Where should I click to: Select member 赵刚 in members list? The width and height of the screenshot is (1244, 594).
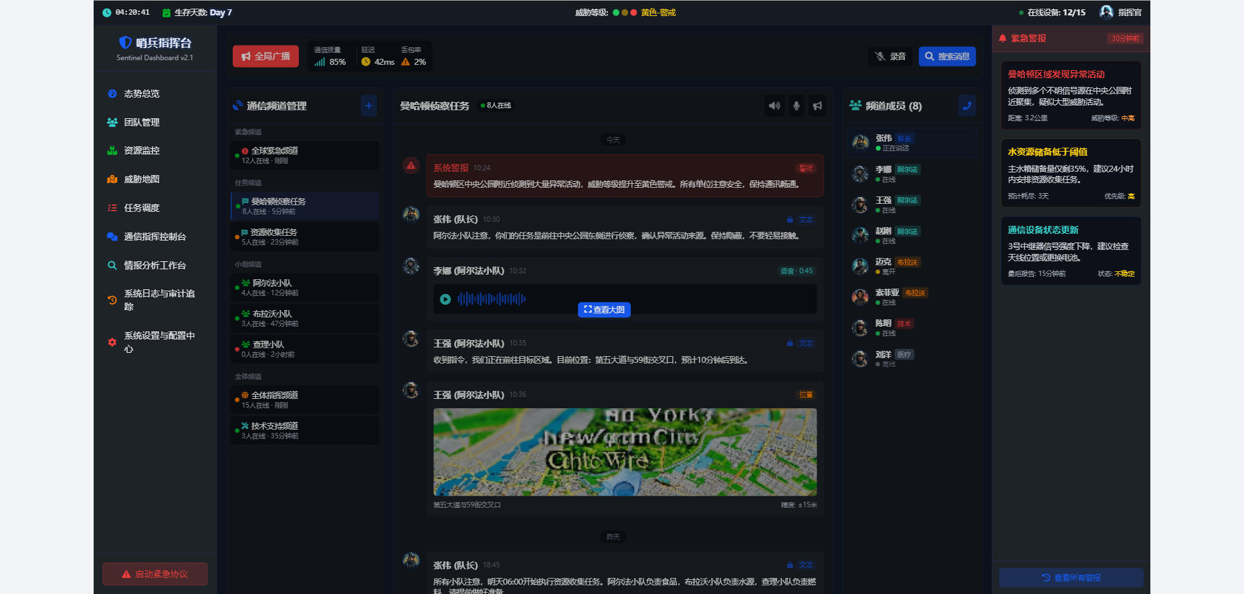point(913,235)
